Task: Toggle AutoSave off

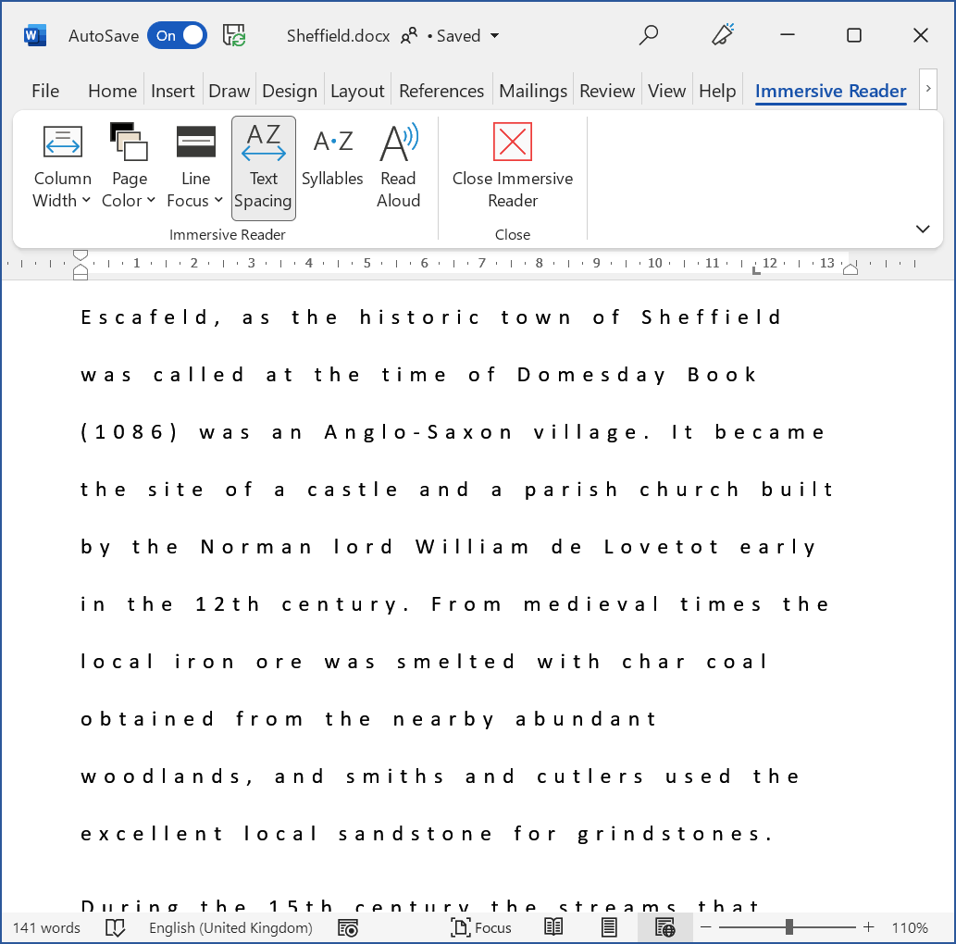Action: coord(176,35)
